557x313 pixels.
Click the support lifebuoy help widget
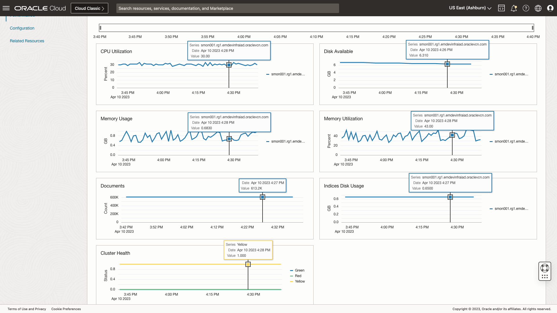[545, 268]
